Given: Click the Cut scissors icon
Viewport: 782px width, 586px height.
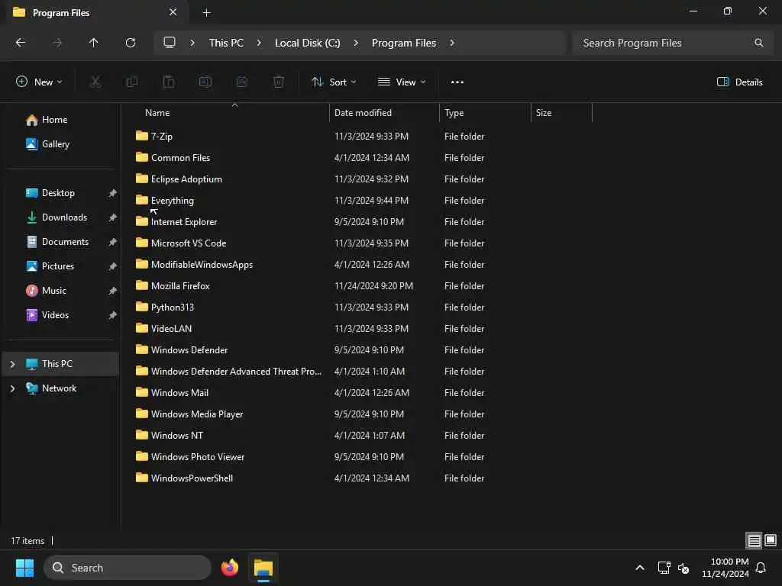Looking at the screenshot, I should [95, 82].
